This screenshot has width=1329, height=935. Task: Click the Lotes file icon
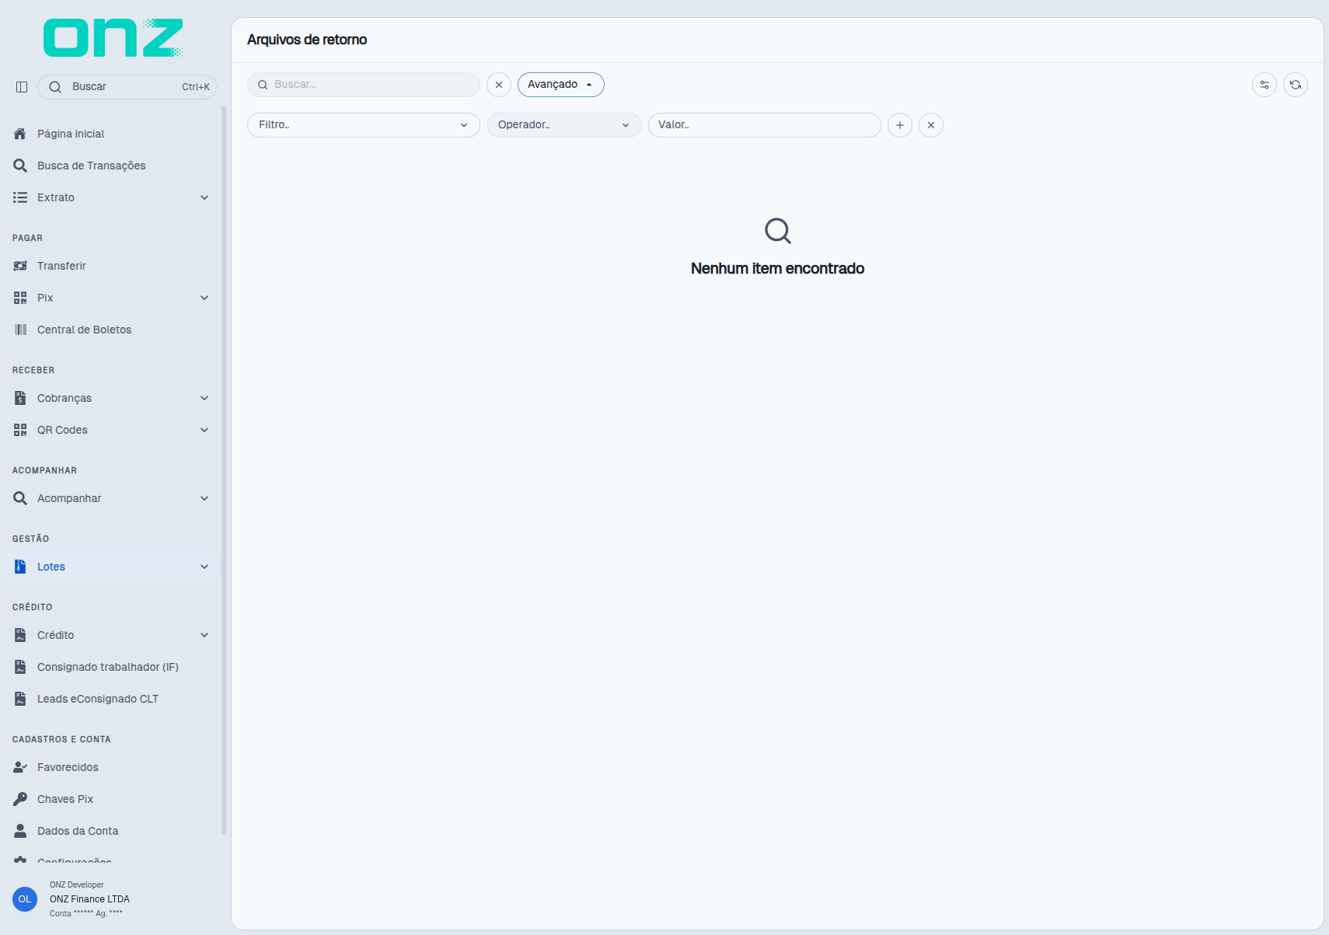[x=20, y=567]
